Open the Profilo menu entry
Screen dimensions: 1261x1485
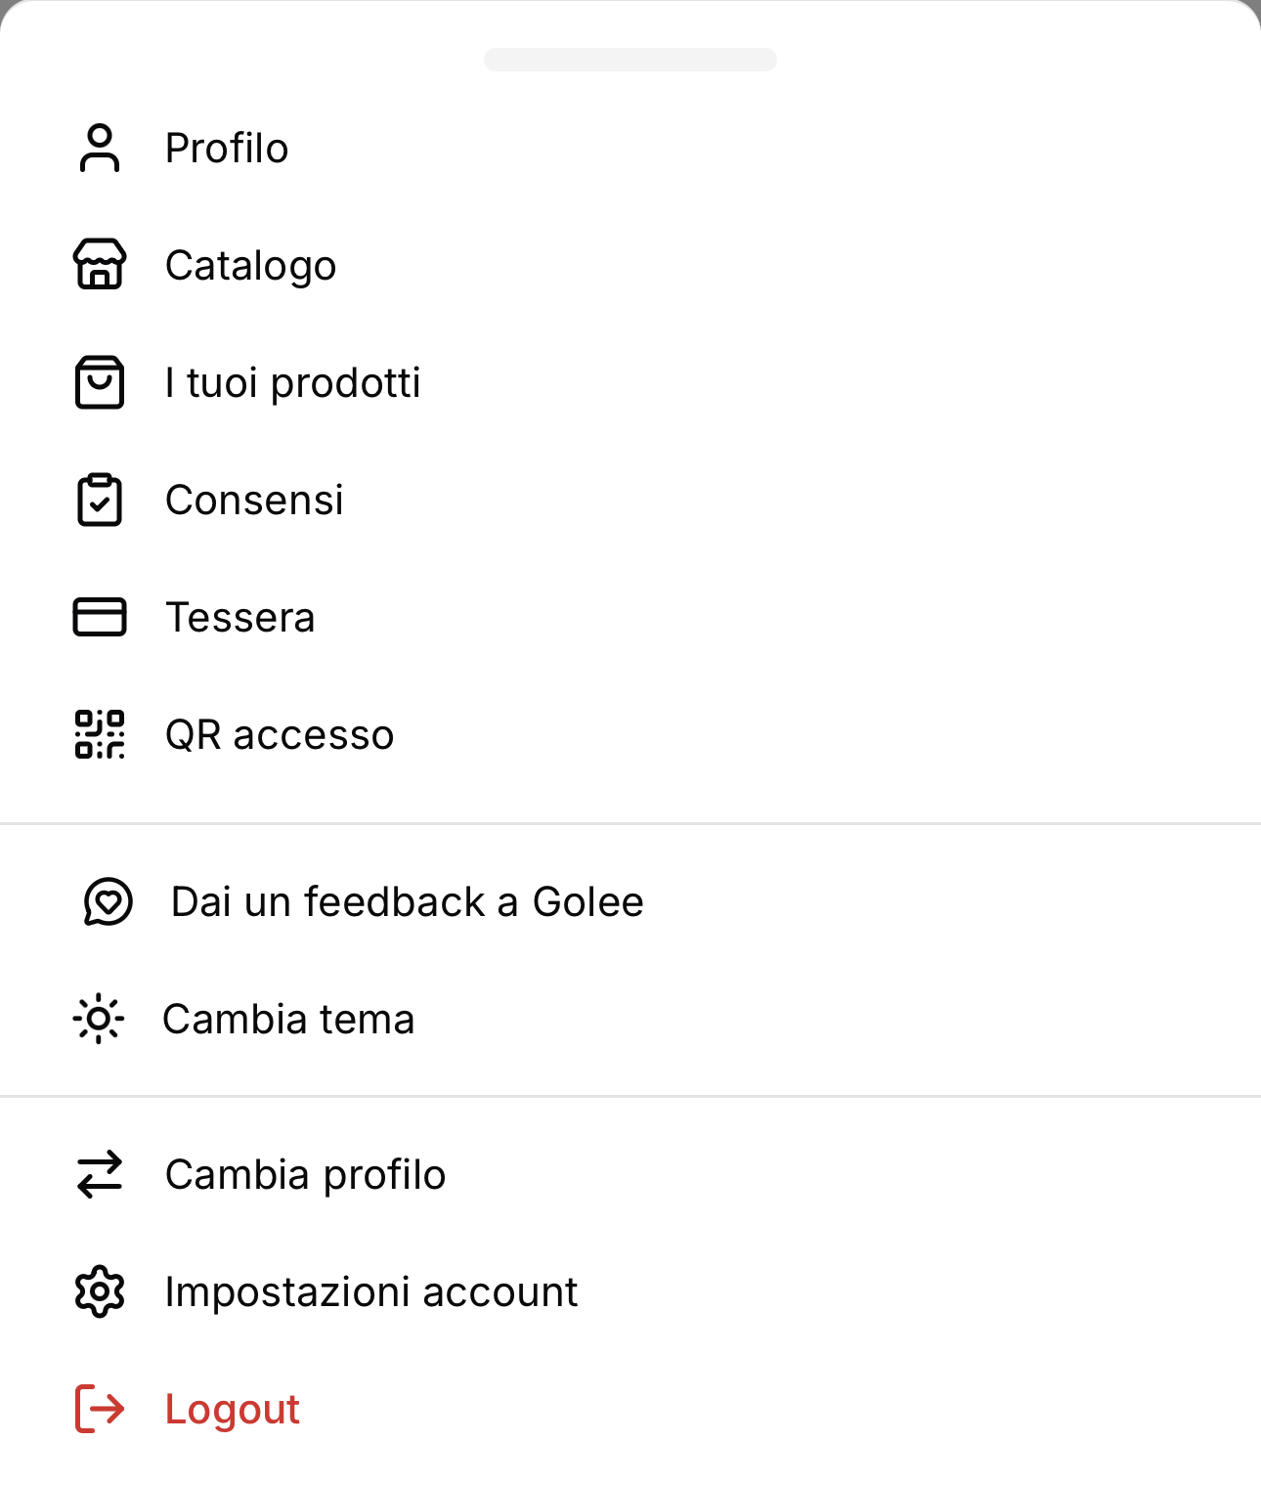click(630, 149)
